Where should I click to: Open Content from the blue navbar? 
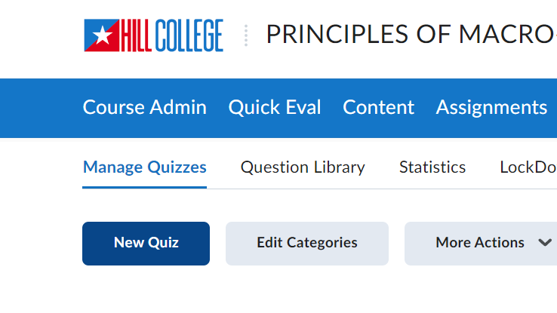click(378, 107)
